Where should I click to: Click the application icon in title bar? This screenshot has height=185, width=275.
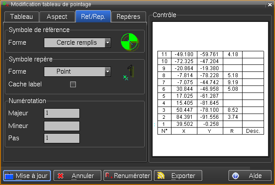click(x=5, y=4)
